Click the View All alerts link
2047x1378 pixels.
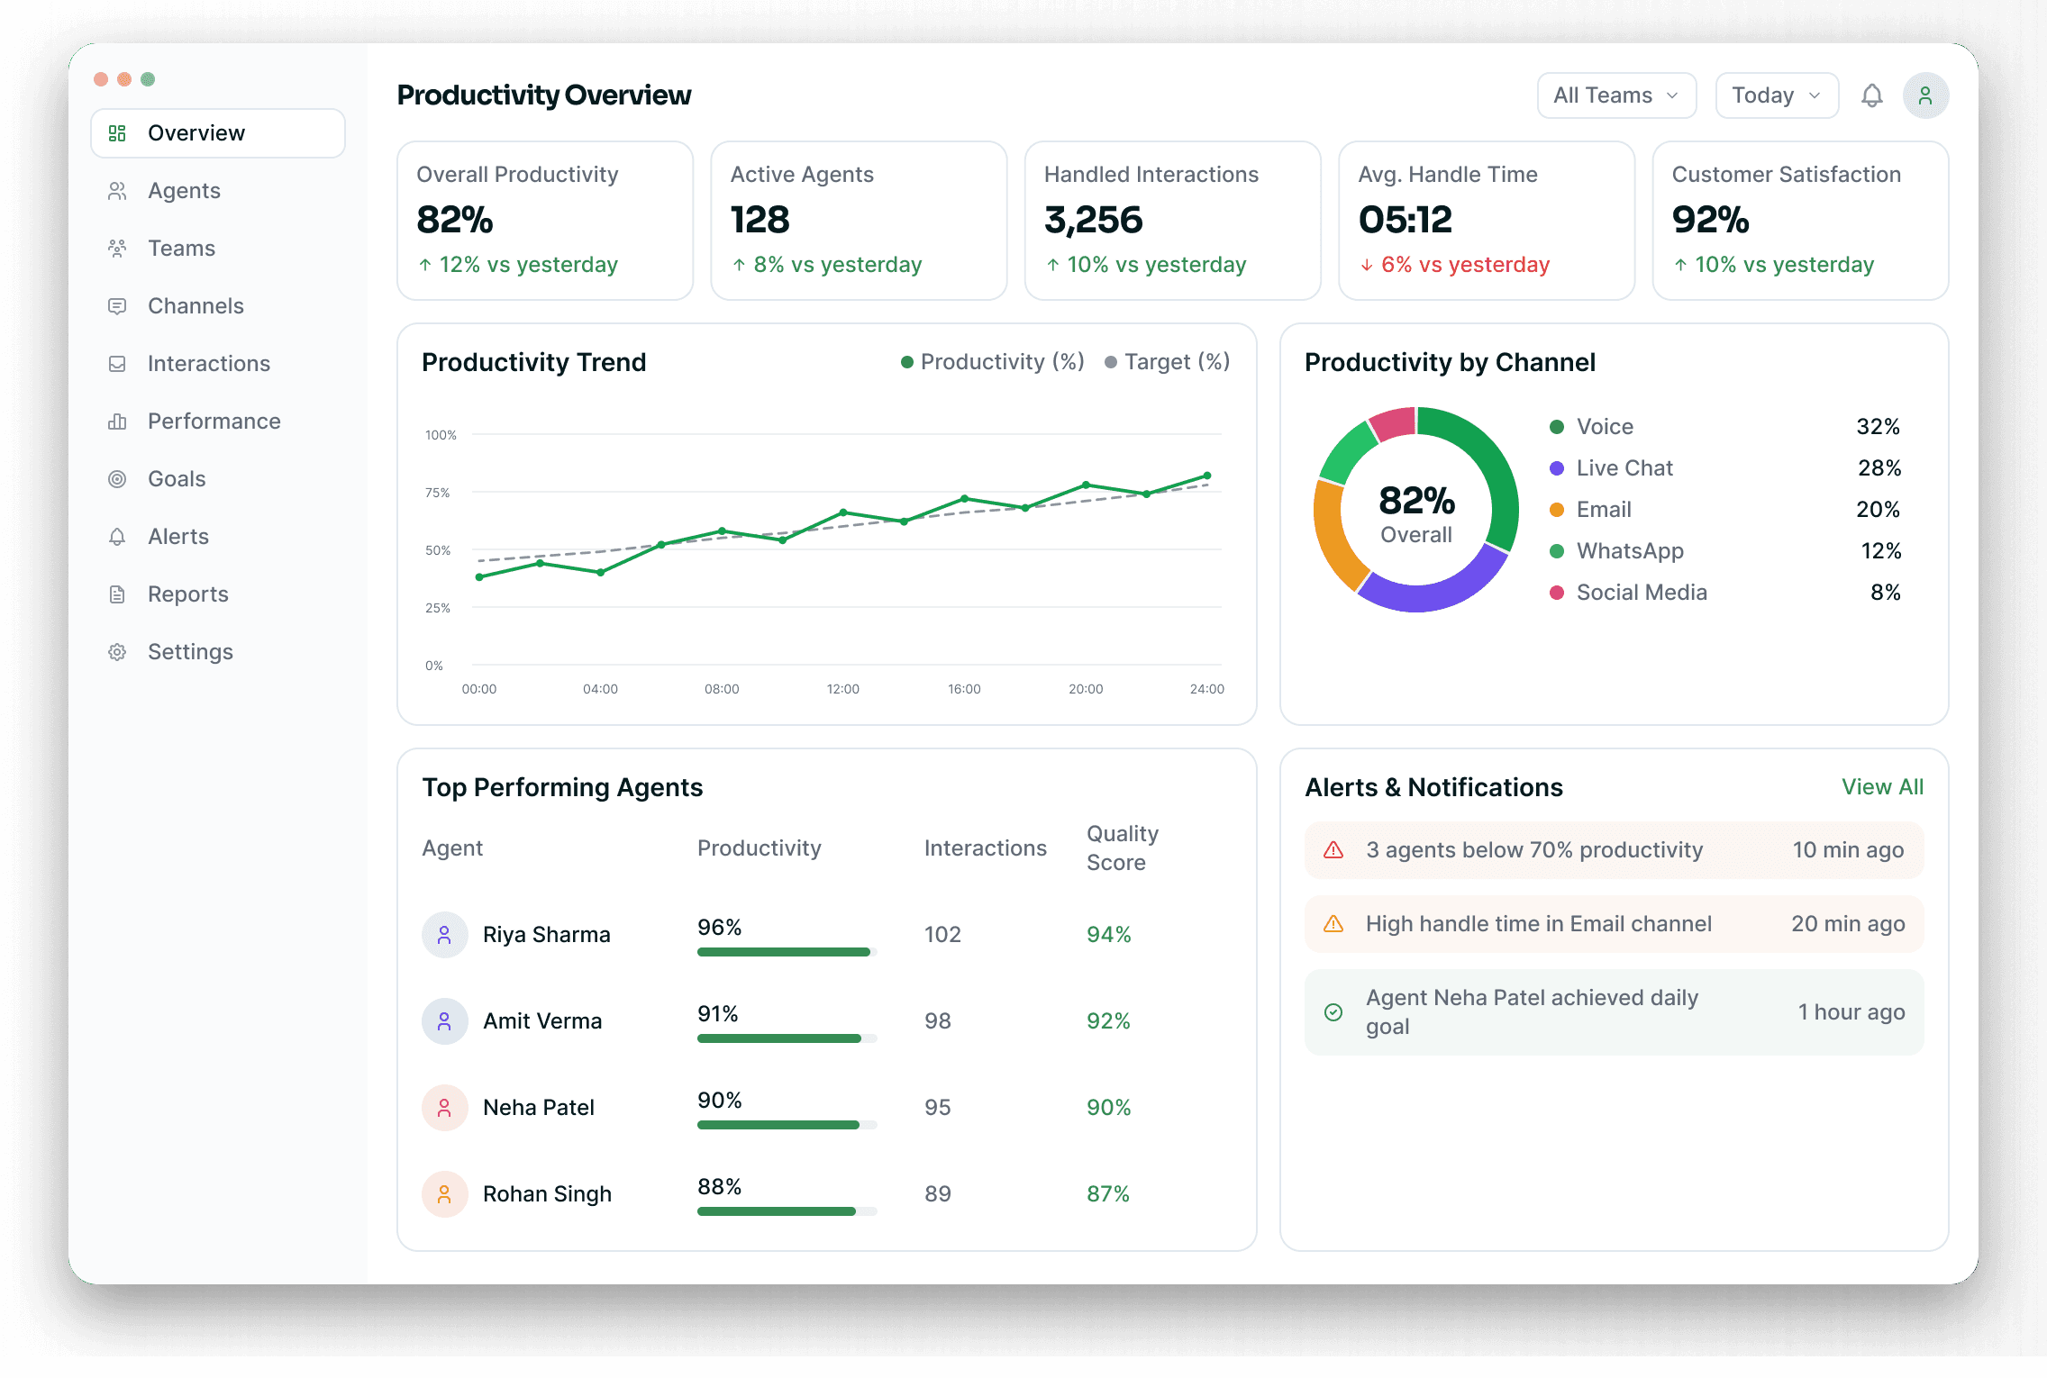tap(1882, 787)
